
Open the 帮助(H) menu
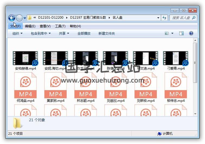(x=75, y=26)
